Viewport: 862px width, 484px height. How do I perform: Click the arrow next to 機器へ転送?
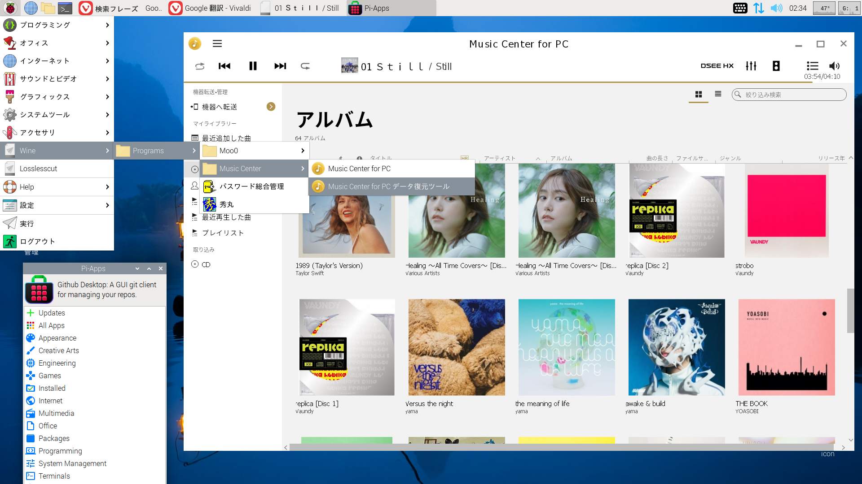click(271, 107)
